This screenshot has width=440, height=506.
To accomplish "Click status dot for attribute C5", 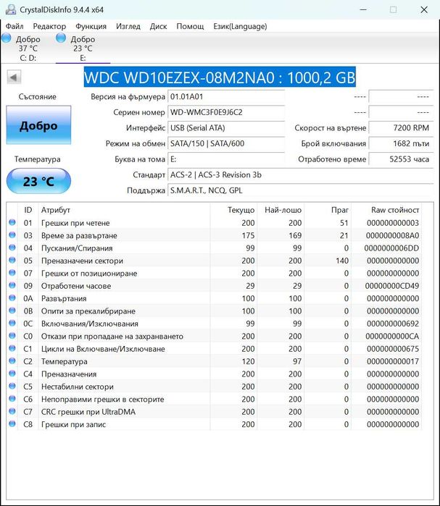I will click(x=12, y=387).
